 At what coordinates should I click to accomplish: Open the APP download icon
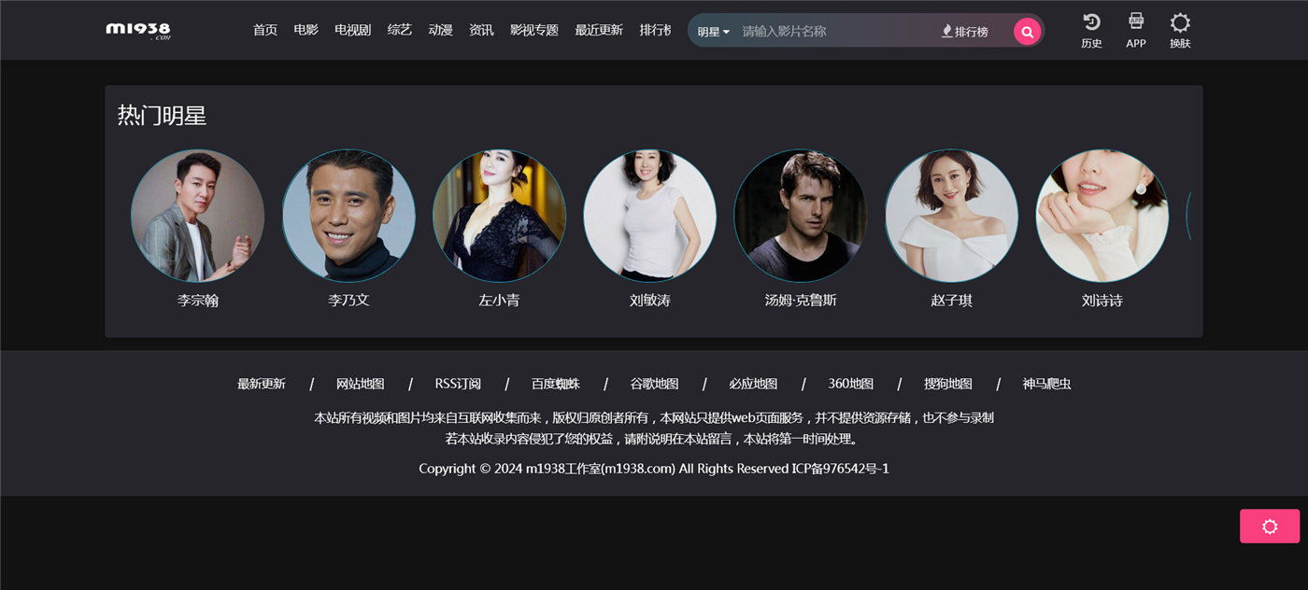click(1136, 31)
